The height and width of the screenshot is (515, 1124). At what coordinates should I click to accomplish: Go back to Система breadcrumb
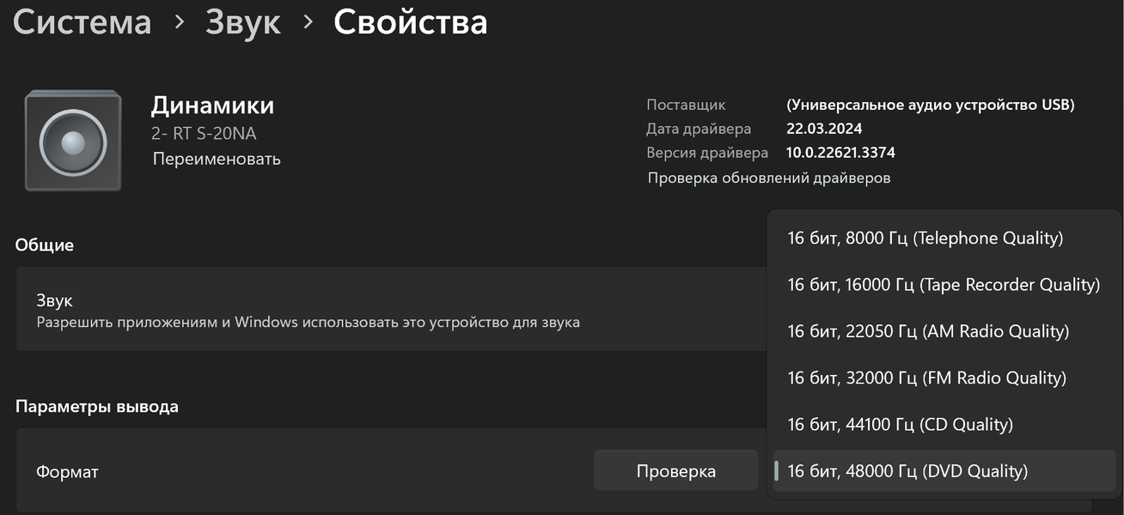[82, 22]
